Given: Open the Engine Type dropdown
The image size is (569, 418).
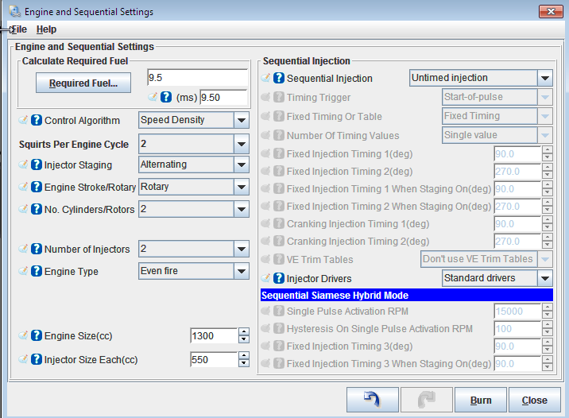Looking at the screenshot, I should pyautogui.click(x=242, y=271).
